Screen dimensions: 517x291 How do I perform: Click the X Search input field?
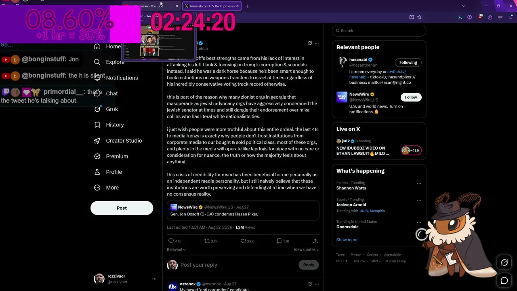click(x=379, y=31)
